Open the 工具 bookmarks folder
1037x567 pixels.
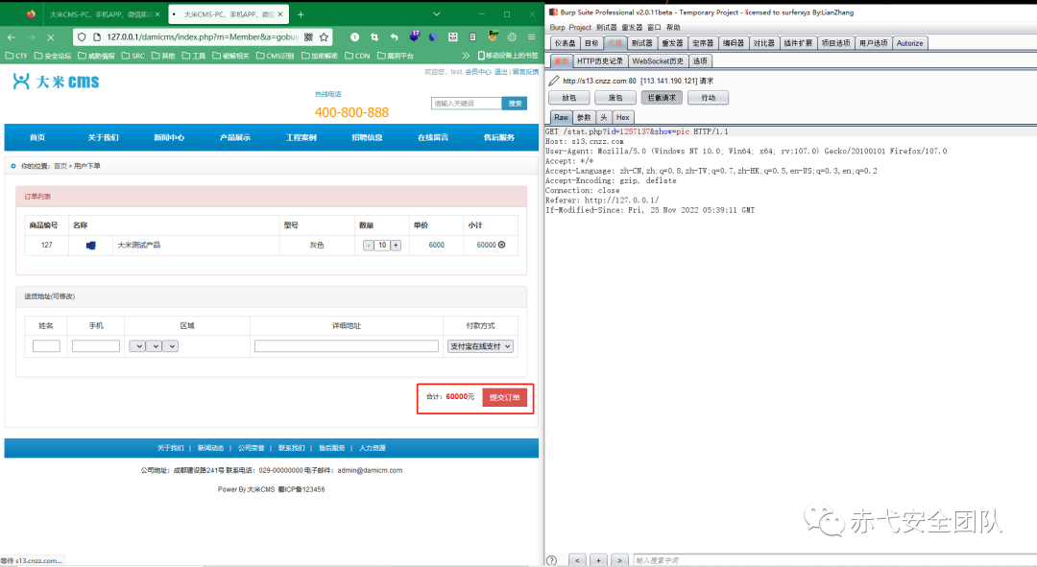[x=194, y=56]
